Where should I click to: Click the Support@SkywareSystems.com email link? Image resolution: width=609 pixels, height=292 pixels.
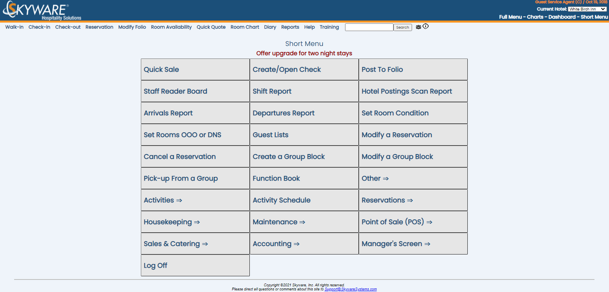(x=351, y=289)
